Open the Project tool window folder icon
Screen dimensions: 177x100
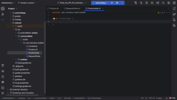pyautogui.click(x=3, y=9)
